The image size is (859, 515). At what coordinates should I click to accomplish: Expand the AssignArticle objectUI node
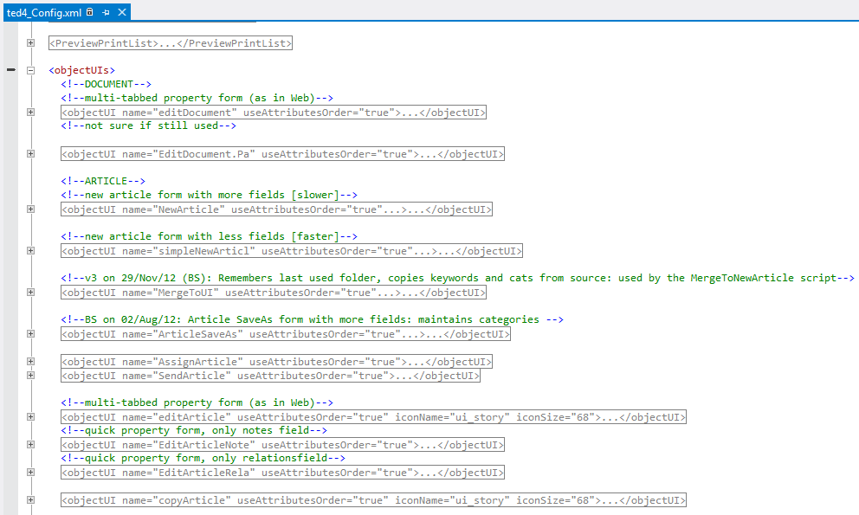point(30,362)
